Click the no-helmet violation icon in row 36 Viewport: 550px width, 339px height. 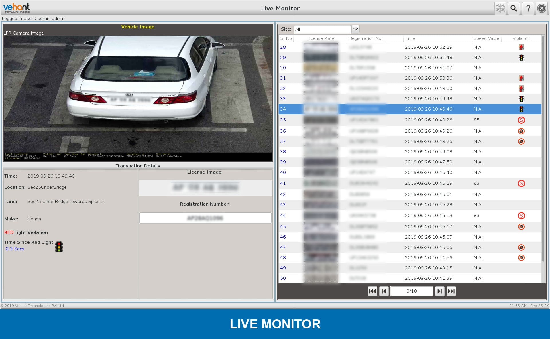(x=521, y=131)
